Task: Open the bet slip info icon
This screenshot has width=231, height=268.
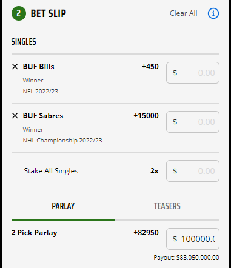Action: (x=213, y=13)
